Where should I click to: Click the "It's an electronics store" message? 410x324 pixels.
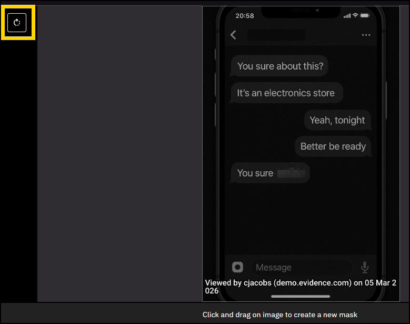tap(286, 93)
